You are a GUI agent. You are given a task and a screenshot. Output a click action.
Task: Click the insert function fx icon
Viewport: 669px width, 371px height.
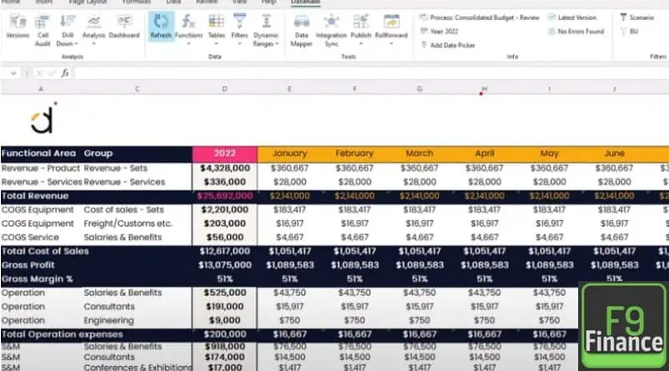[x=65, y=73]
